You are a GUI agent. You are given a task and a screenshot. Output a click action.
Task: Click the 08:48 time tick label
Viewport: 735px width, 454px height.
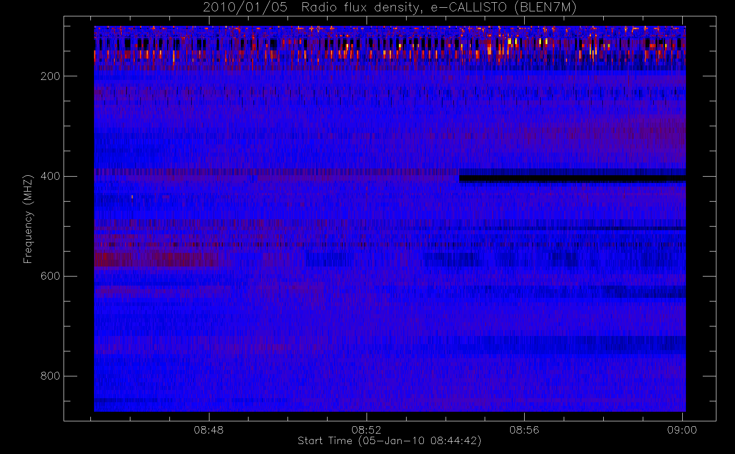click(x=209, y=430)
